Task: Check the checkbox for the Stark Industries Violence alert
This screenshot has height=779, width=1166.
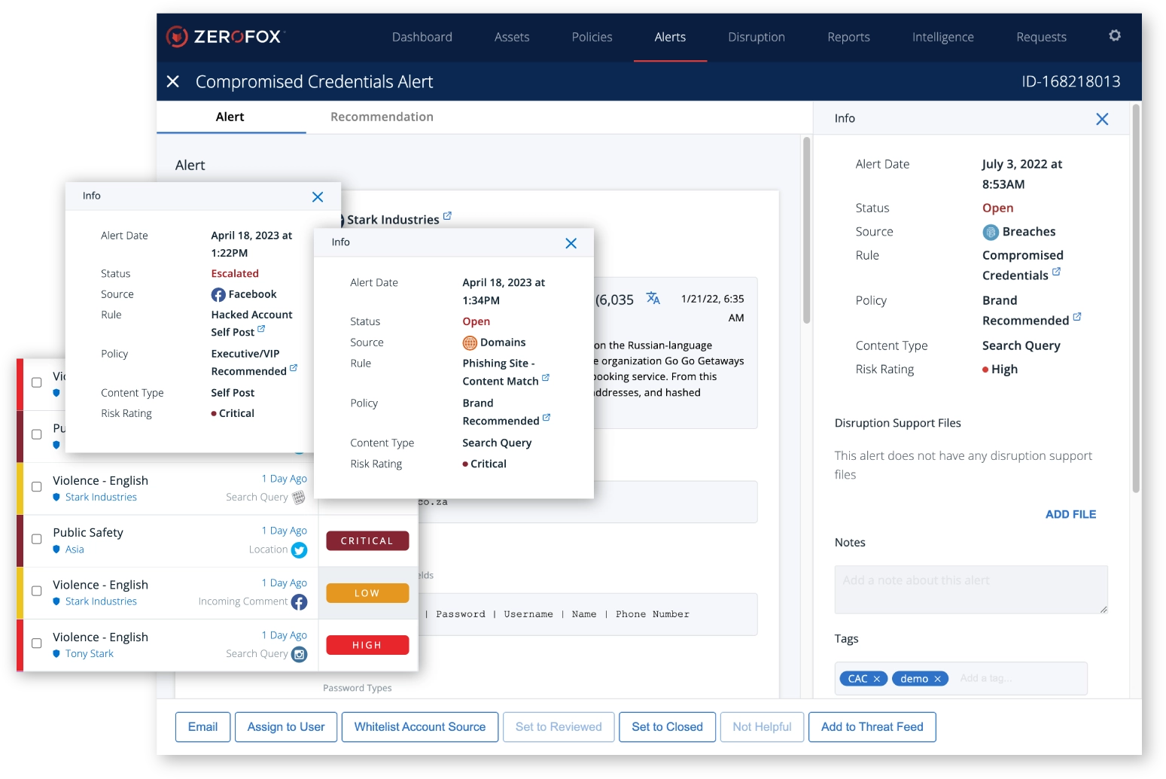Action: pos(36,487)
